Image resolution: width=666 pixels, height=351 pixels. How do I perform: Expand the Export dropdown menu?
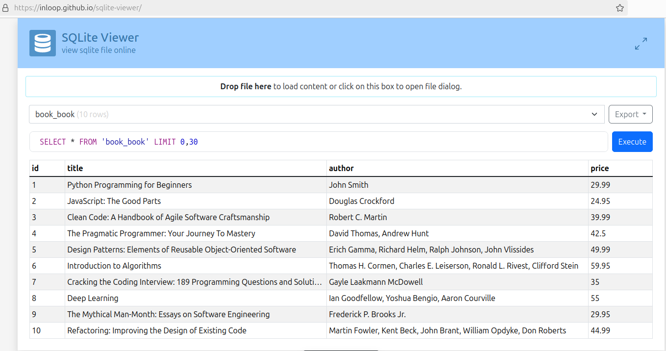630,114
